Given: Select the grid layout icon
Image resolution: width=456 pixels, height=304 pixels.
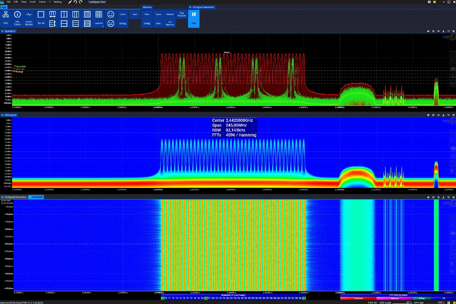Looking at the screenshot, I should coord(99,14).
